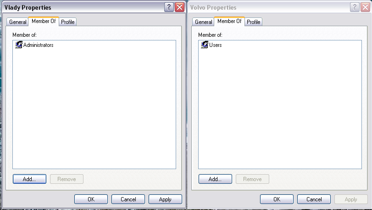372x210 pixels.
Task: Click Add button in Vlady Properties
Action: point(29,179)
